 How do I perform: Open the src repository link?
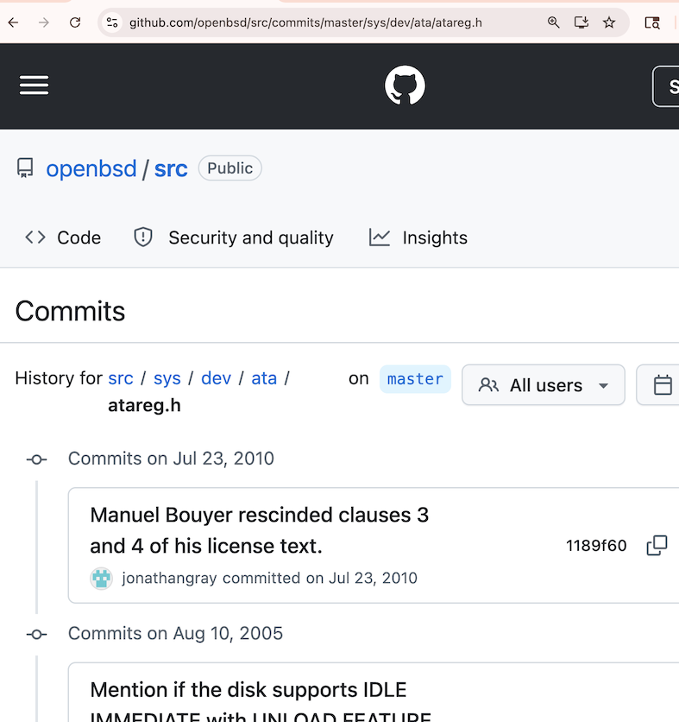171,168
